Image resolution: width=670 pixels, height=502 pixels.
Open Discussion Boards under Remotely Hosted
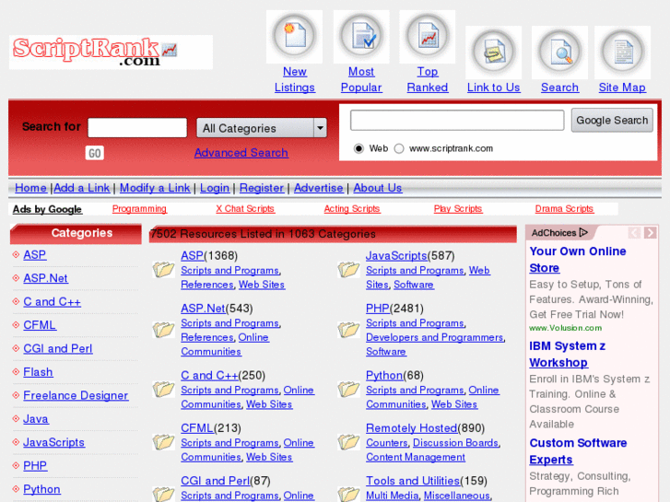[x=455, y=443]
